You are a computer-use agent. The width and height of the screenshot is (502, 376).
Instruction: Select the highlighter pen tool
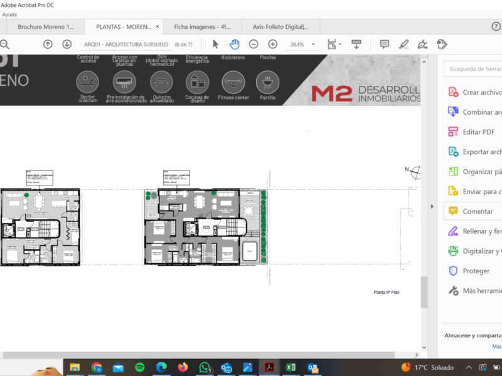point(404,44)
